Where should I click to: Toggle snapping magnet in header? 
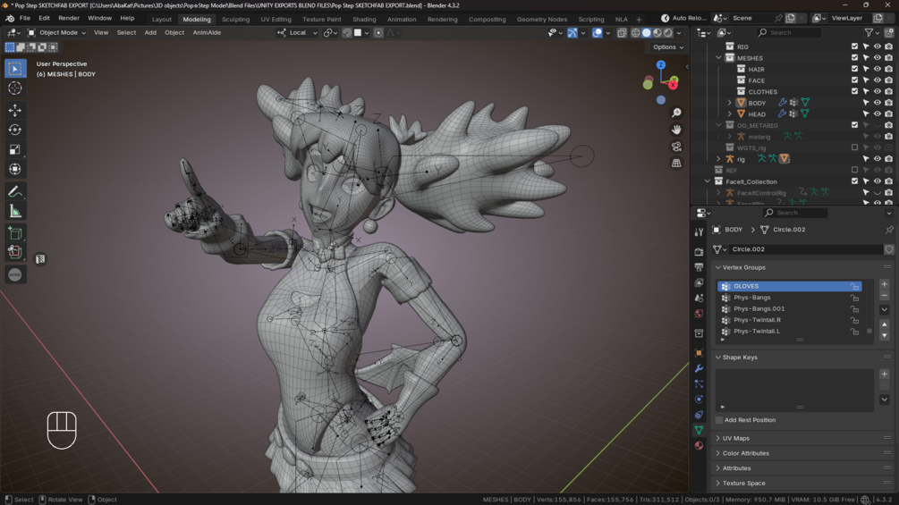point(347,33)
